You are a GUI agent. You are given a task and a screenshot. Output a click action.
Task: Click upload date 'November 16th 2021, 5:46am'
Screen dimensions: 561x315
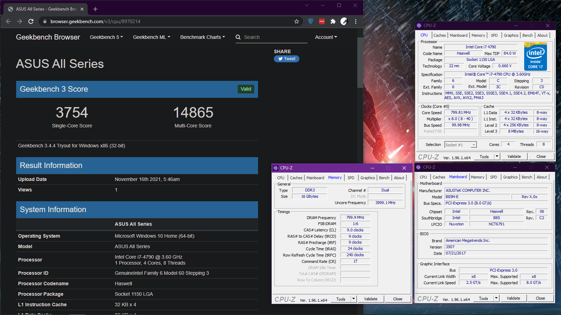pyautogui.click(x=147, y=179)
